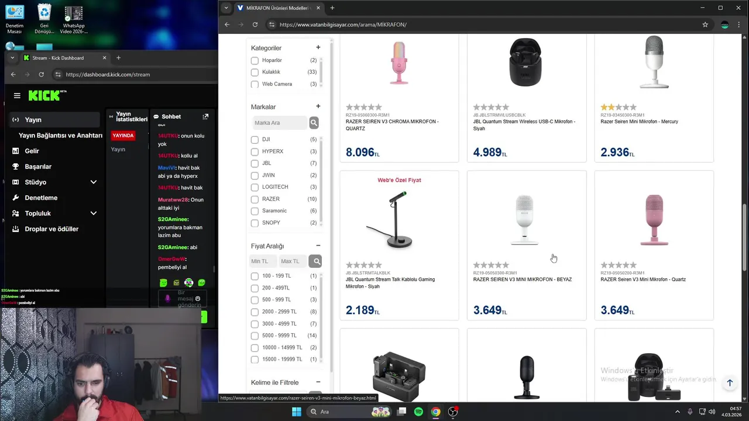Tick the Hoparlör category checkbox
This screenshot has height=421, width=749.
pyautogui.click(x=255, y=61)
